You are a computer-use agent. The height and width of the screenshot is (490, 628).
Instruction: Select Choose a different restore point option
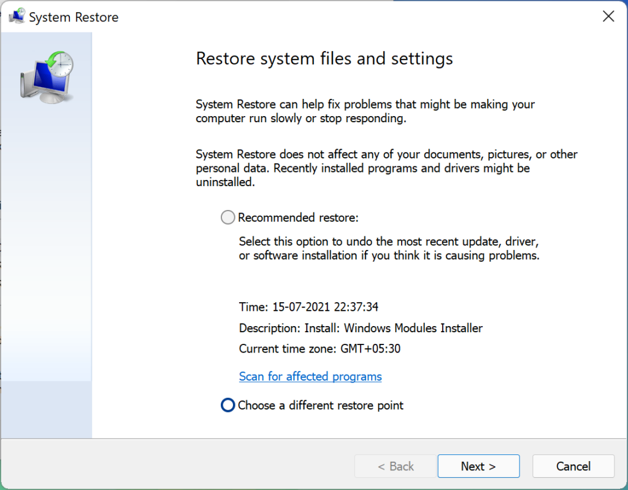[228, 405]
